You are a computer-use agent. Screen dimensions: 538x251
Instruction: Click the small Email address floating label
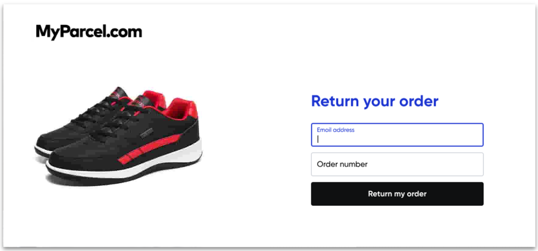335,130
